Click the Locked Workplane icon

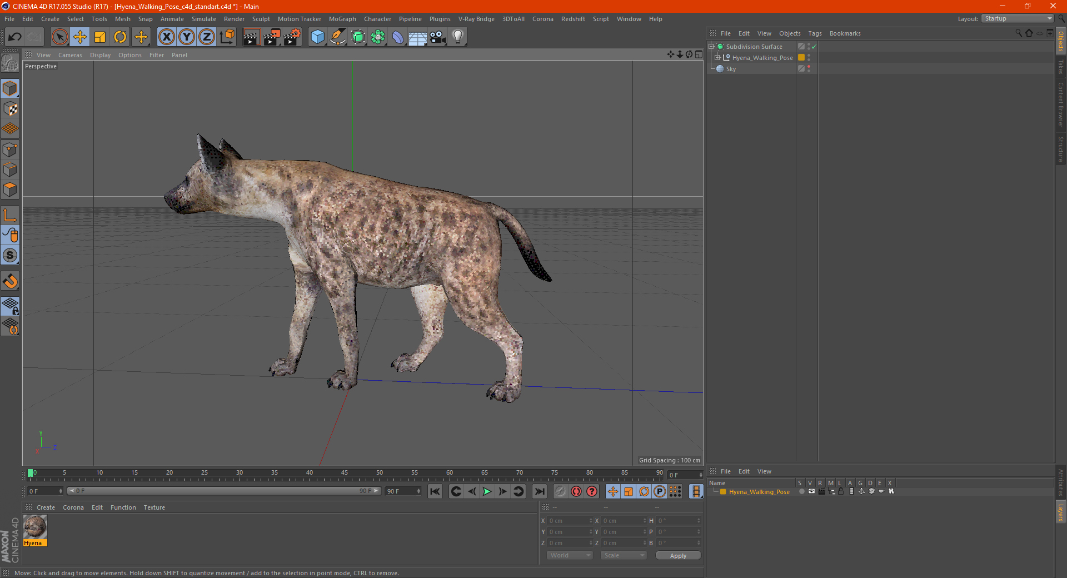click(x=10, y=306)
